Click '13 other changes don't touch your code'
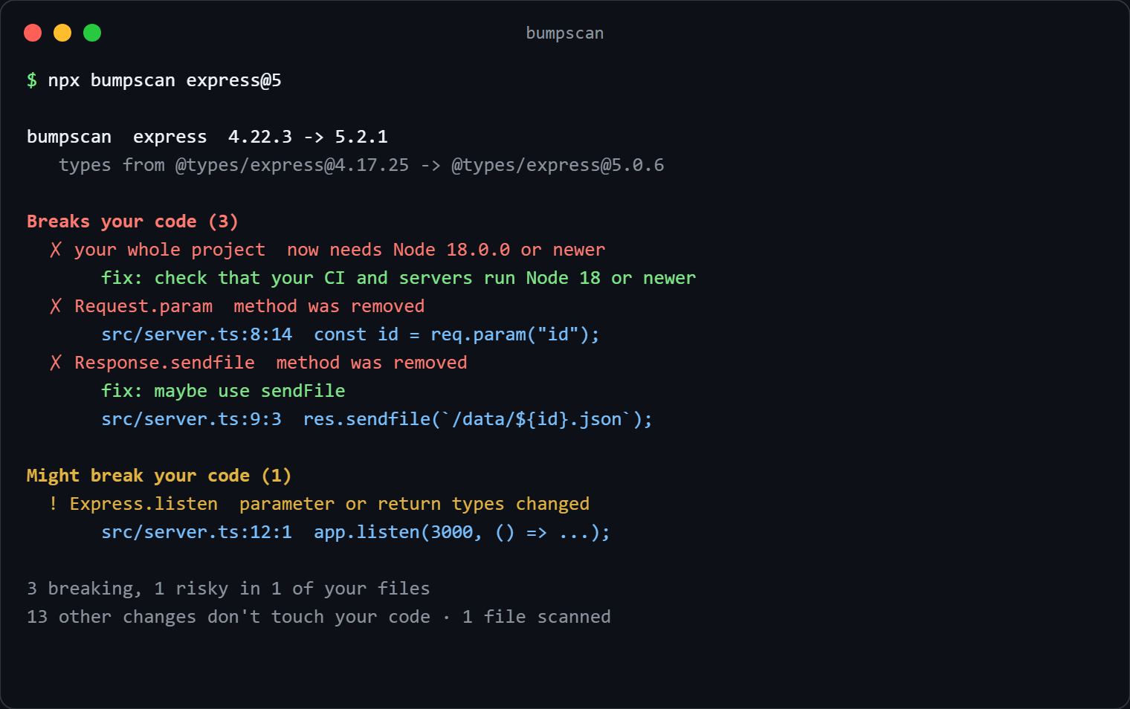 (228, 617)
